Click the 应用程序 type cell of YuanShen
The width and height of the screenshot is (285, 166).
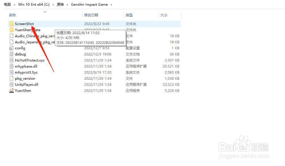tap(133, 91)
